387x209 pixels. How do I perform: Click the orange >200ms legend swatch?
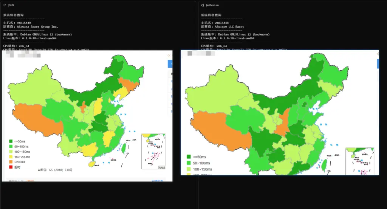click(x=11, y=162)
